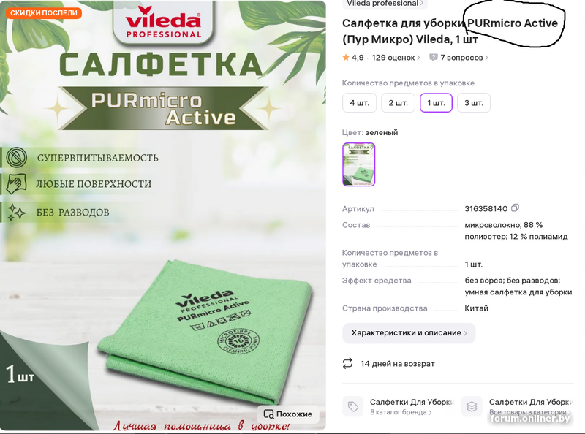Click the questions speech bubble icon
The image size is (585, 434).
coord(433,58)
